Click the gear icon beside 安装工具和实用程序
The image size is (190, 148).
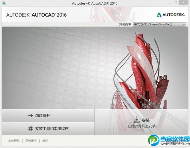click(30, 129)
